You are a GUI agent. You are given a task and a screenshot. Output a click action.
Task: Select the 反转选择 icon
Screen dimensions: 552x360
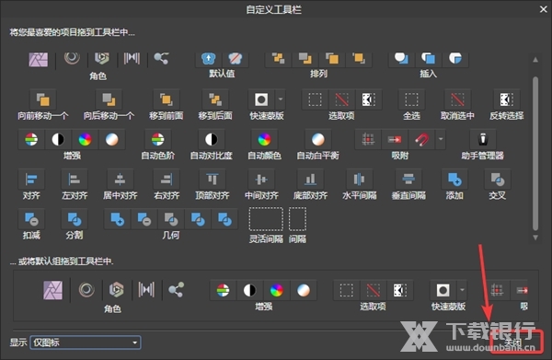506,99
